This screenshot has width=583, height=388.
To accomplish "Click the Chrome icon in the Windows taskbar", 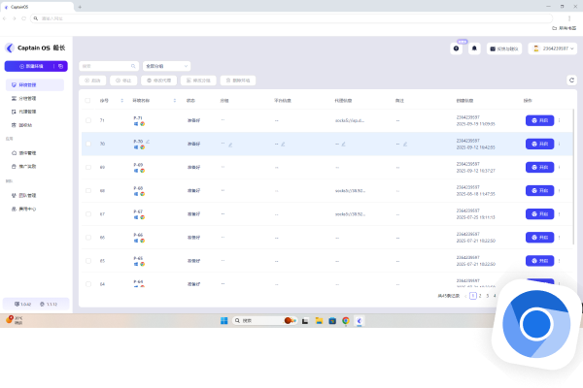I will click(345, 319).
